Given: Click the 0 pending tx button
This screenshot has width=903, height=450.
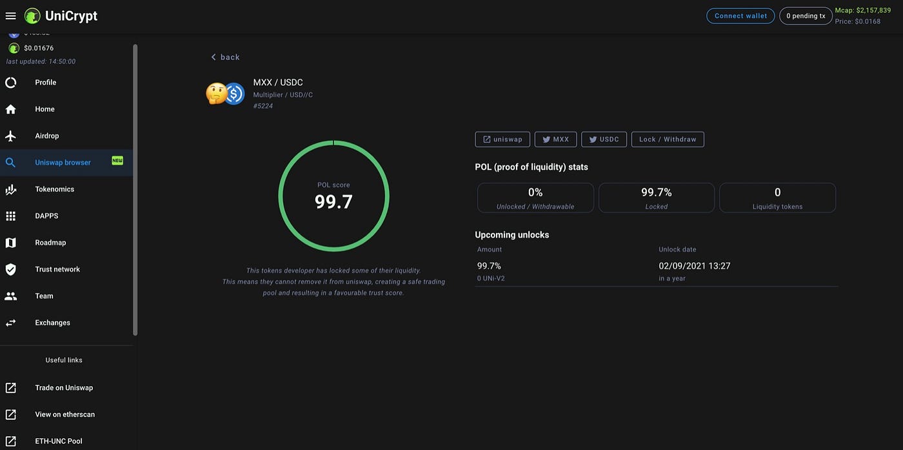Looking at the screenshot, I should (806, 15).
